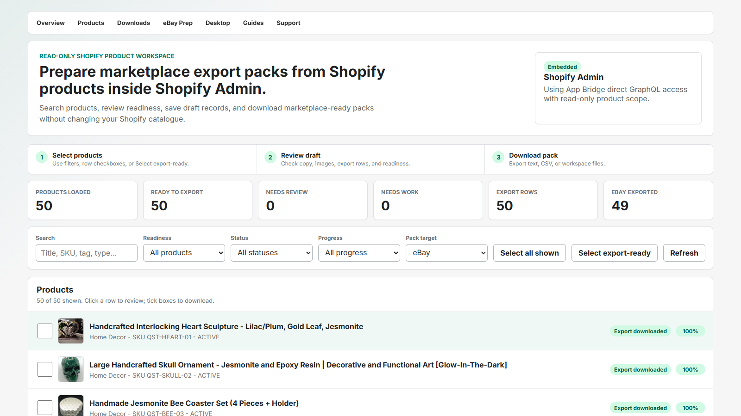The width and height of the screenshot is (741, 416).
Task: Click the Review draft step two
Action: click(x=370, y=159)
